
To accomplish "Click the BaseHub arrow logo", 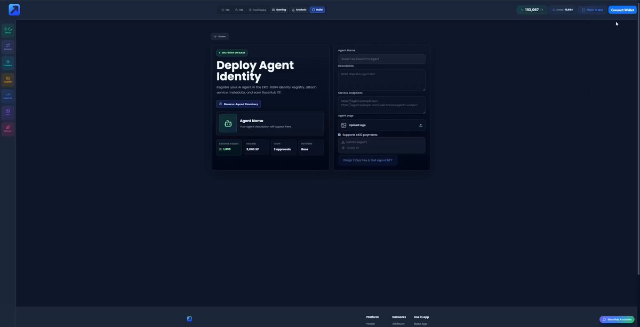I will pyautogui.click(x=14, y=10).
